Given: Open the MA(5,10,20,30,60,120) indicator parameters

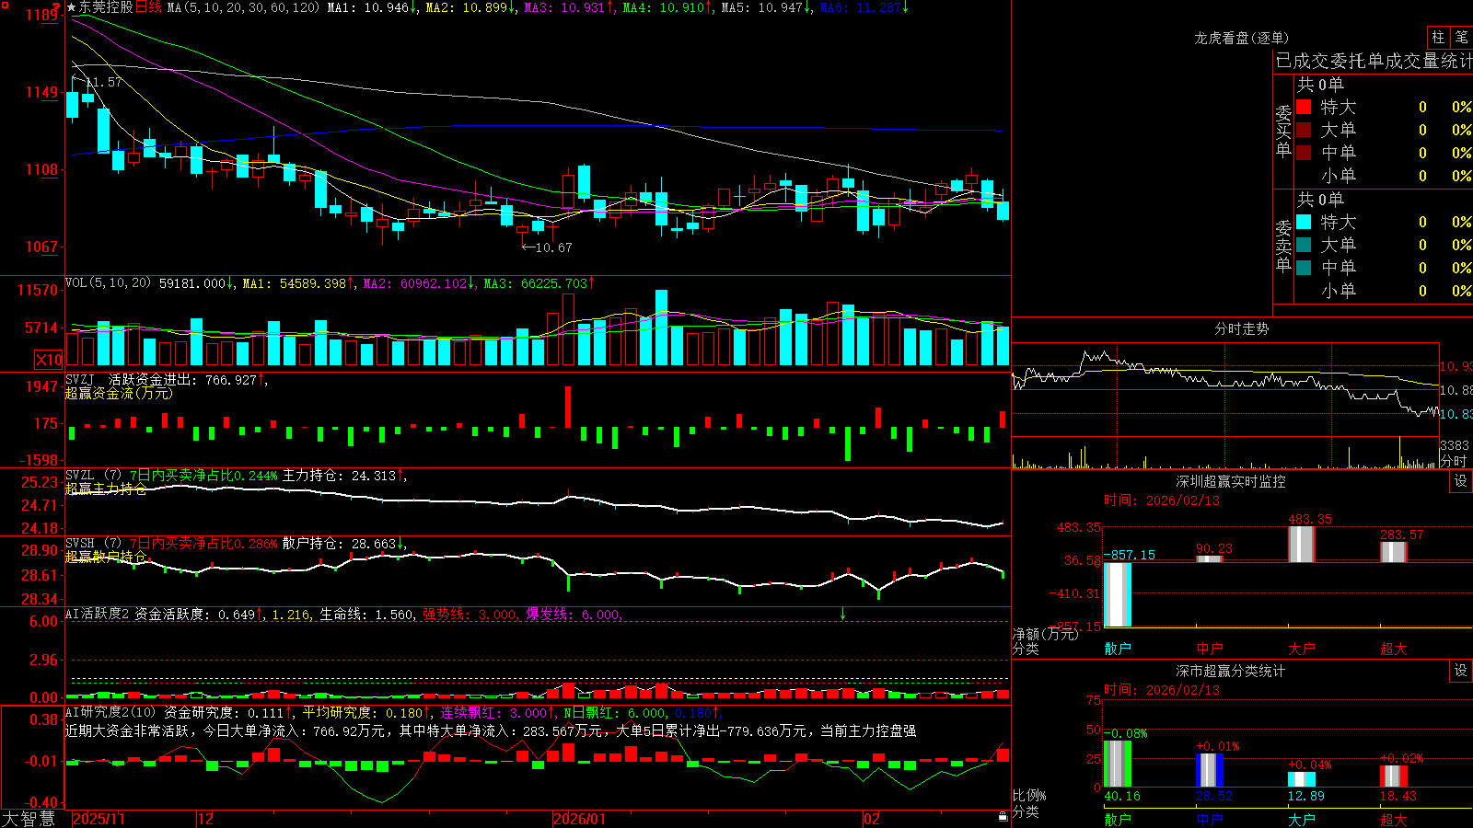Looking at the screenshot, I should click(x=244, y=7).
